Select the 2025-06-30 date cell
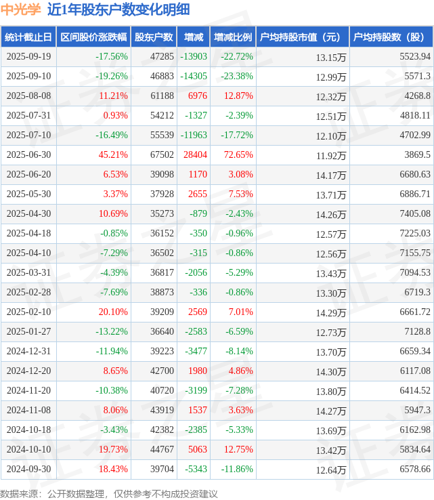The width and height of the screenshot is (434, 500). tap(28, 155)
